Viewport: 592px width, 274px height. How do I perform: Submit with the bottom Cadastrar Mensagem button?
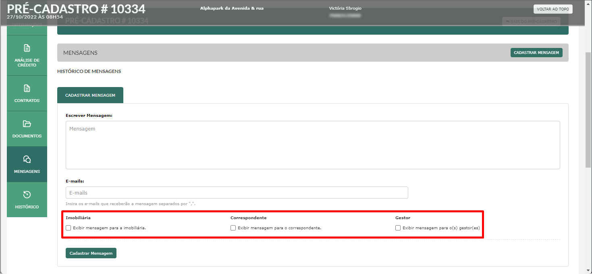[91, 253]
